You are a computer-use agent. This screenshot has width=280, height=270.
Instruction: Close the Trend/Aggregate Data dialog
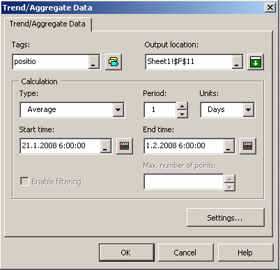click(270, 8)
